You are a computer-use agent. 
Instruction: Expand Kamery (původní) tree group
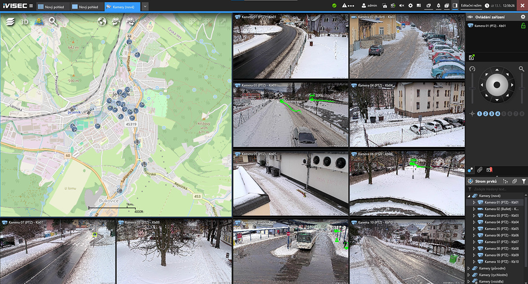[x=469, y=268]
